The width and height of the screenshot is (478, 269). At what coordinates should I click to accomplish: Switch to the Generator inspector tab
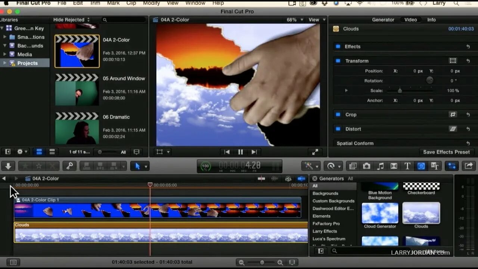[383, 20]
